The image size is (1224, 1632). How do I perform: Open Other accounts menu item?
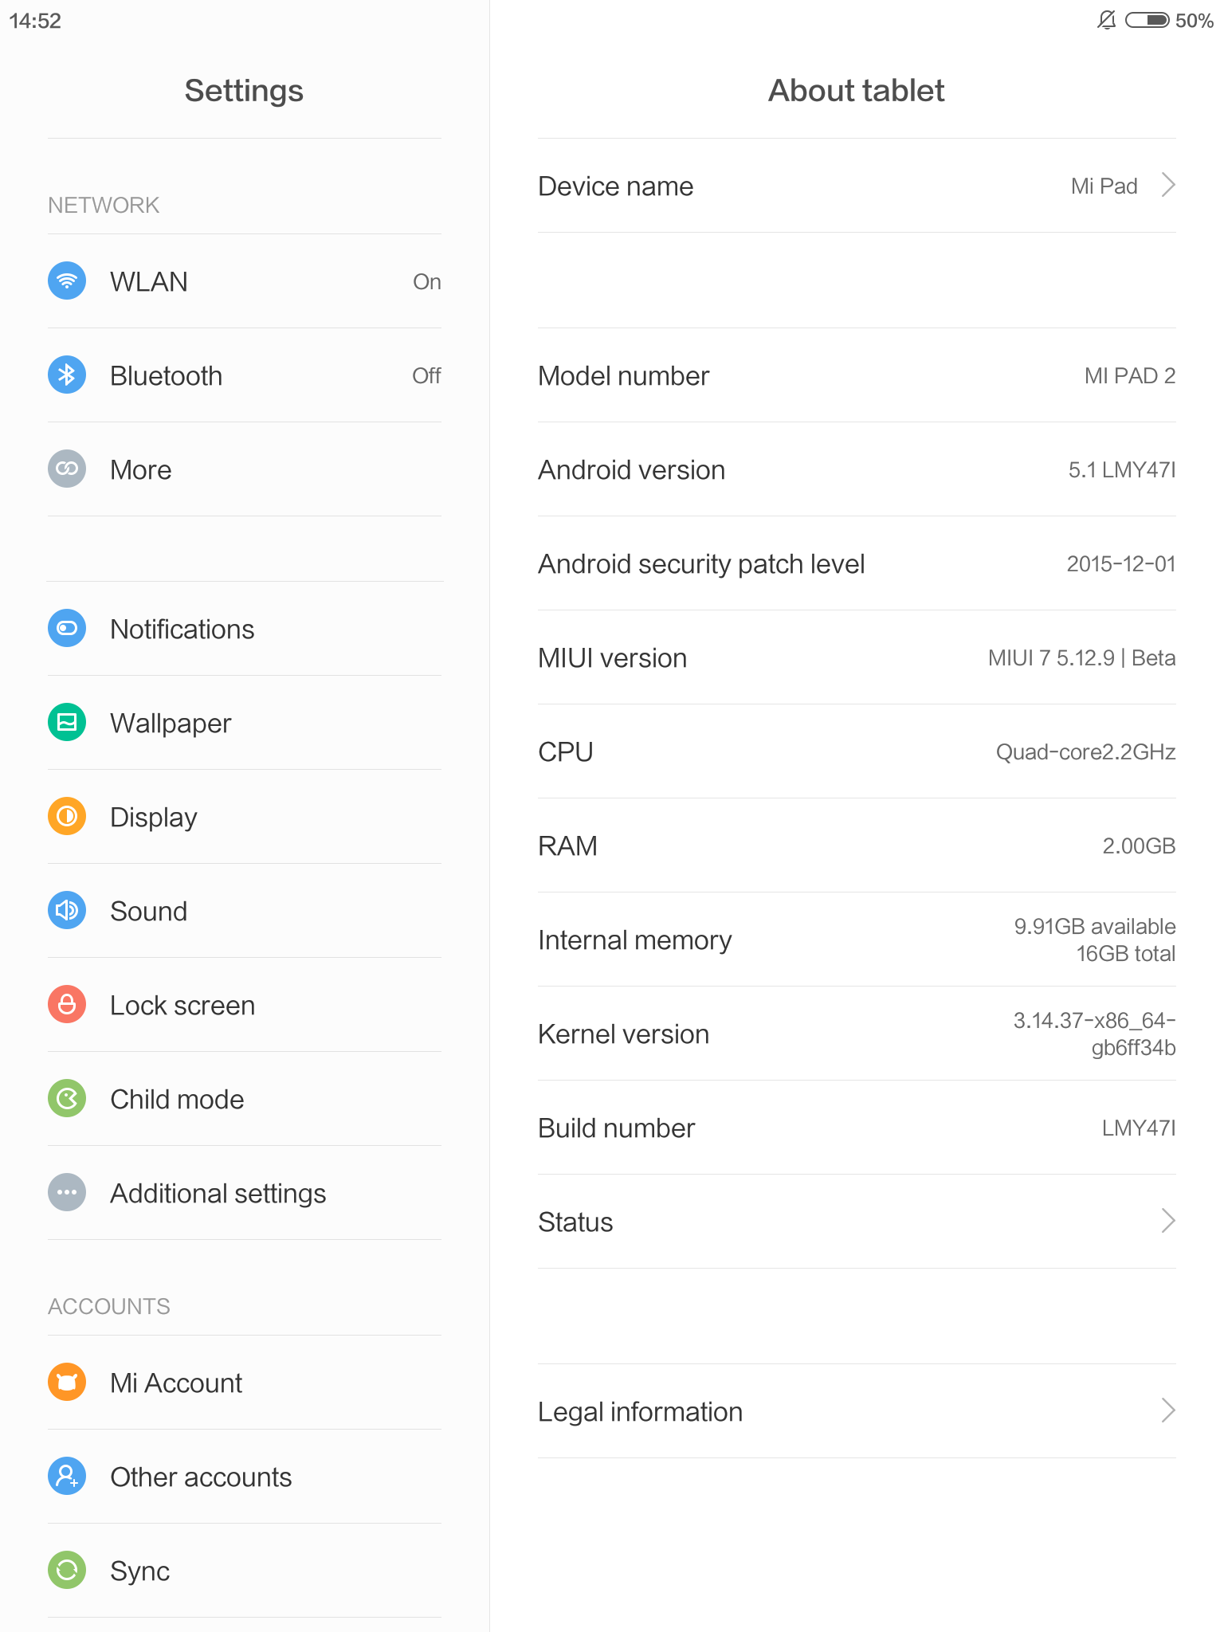pos(245,1477)
